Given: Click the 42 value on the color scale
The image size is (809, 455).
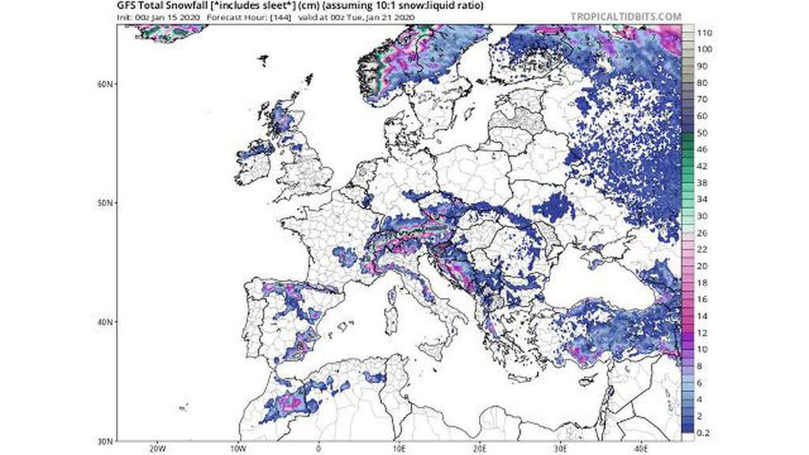Looking at the screenshot, I should coord(702,166).
